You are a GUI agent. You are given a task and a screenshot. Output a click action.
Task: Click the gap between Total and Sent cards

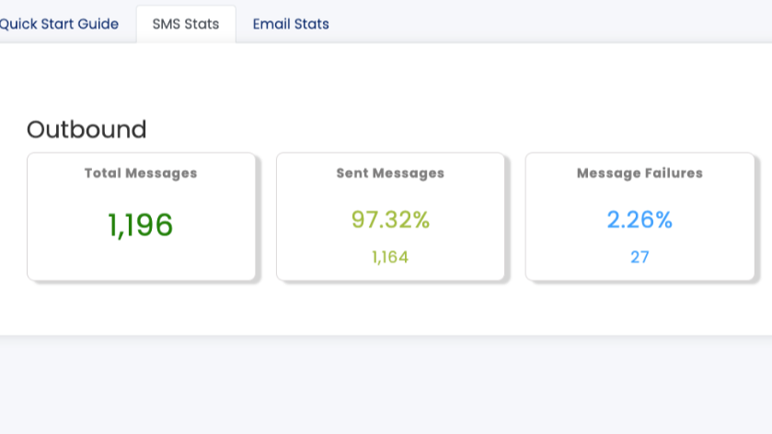(266, 217)
